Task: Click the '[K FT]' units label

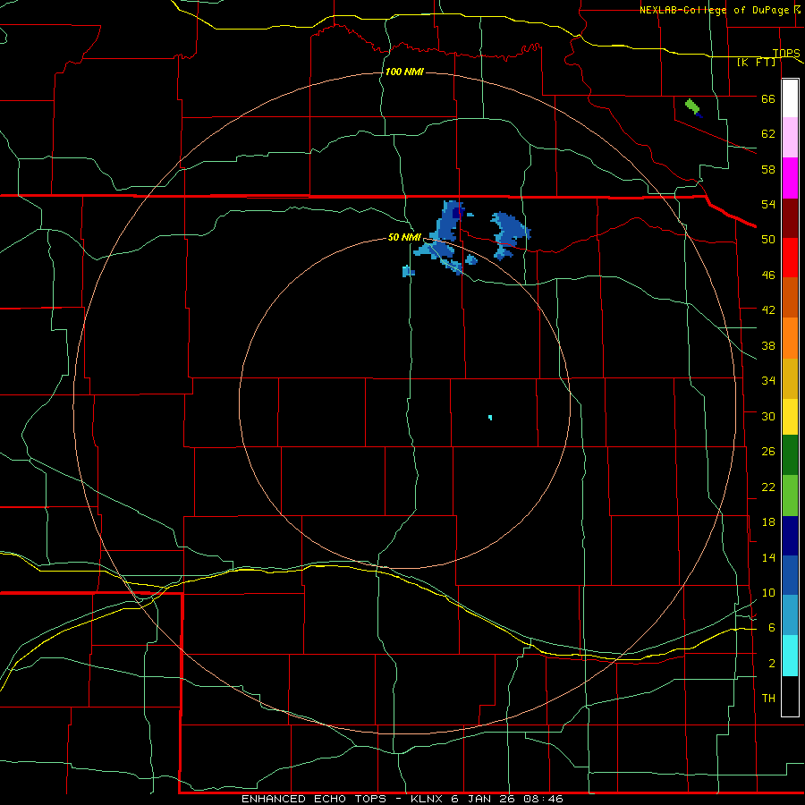Action: (756, 63)
